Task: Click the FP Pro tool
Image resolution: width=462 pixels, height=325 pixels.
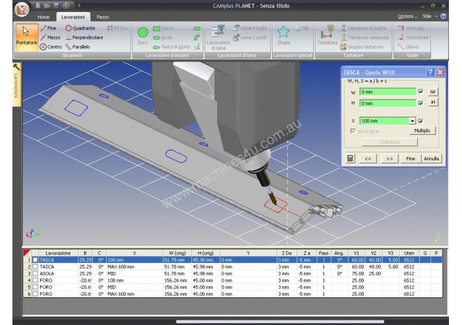Action: pyautogui.click(x=117, y=28)
